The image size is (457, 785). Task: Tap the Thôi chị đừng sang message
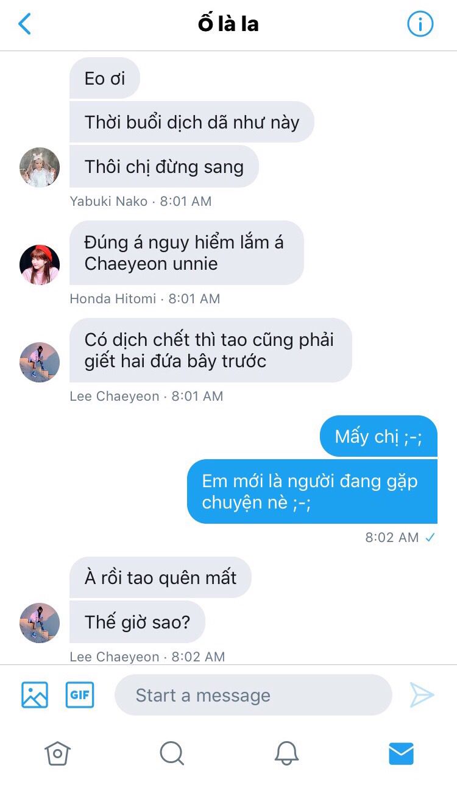(164, 166)
